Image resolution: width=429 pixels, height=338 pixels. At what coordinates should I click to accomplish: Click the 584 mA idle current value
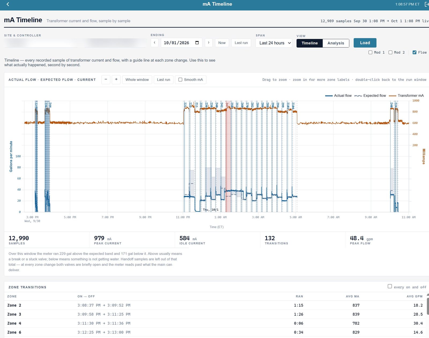tap(188, 238)
